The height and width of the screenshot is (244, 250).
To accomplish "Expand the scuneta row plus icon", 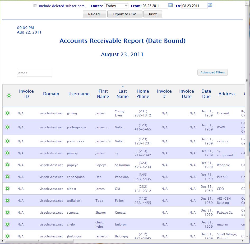I will coord(7,212).
